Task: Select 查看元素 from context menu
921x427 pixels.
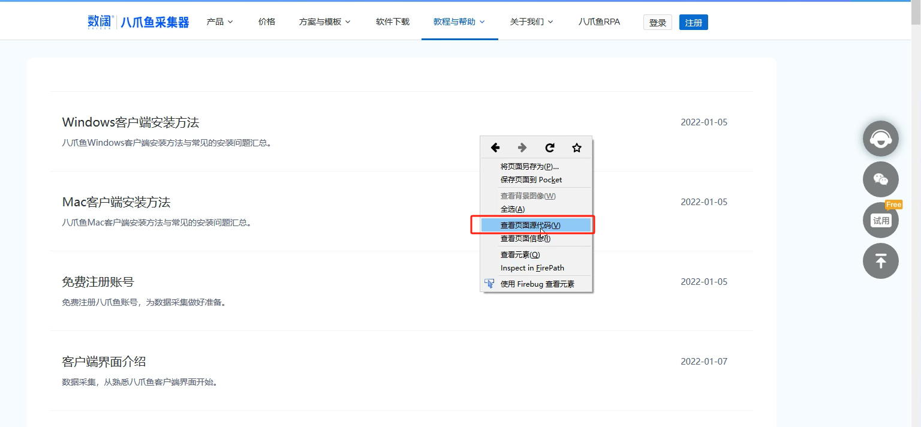Action: tap(536, 254)
